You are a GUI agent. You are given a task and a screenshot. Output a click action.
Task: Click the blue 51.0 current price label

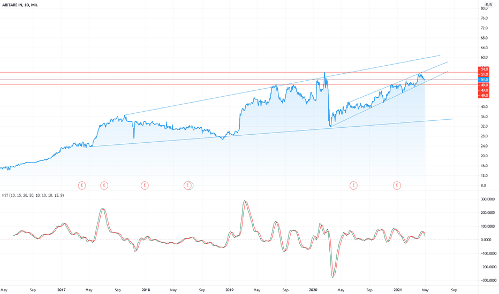click(x=484, y=80)
